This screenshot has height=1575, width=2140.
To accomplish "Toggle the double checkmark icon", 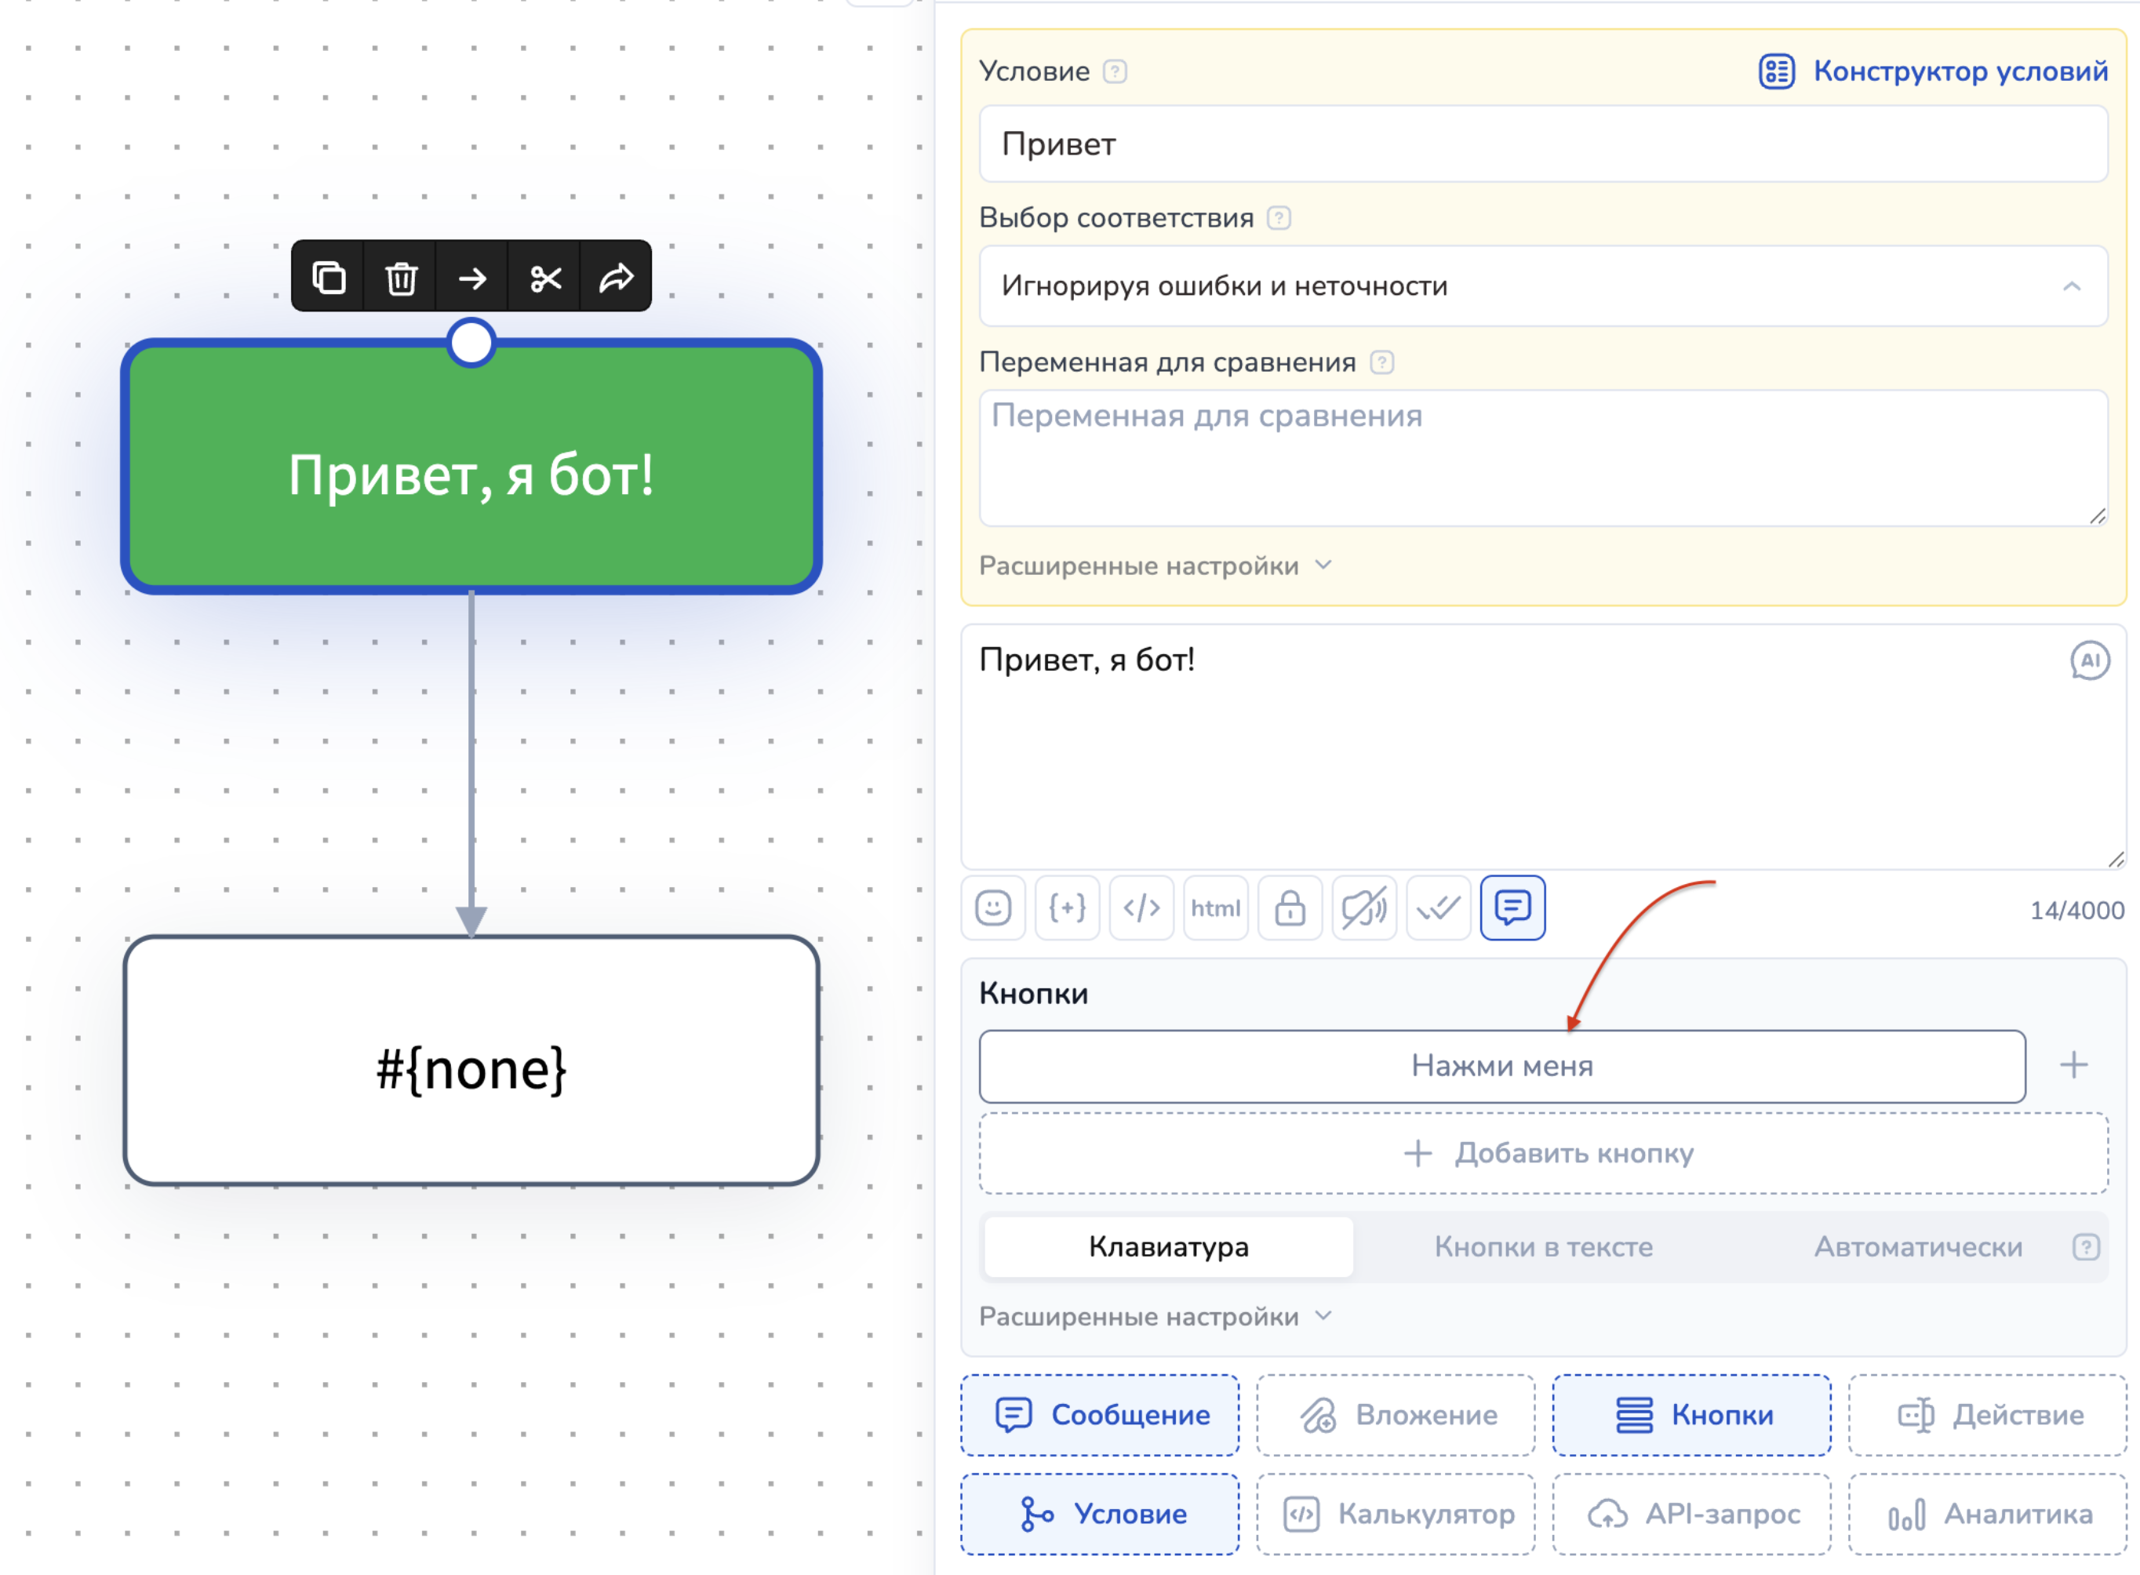I will click(x=1439, y=908).
